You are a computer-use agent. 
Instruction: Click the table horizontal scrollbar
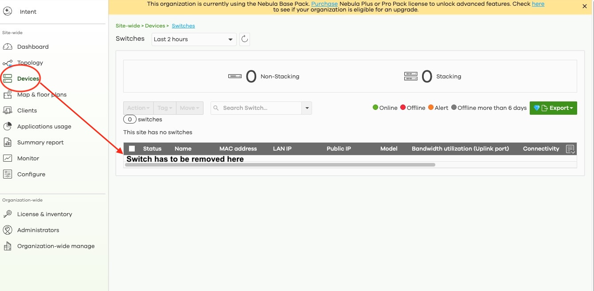[x=280, y=164]
